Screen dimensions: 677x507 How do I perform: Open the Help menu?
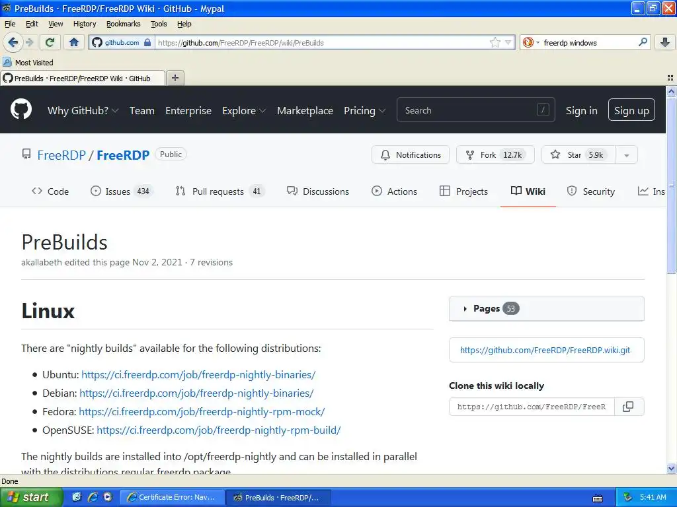[184, 24]
